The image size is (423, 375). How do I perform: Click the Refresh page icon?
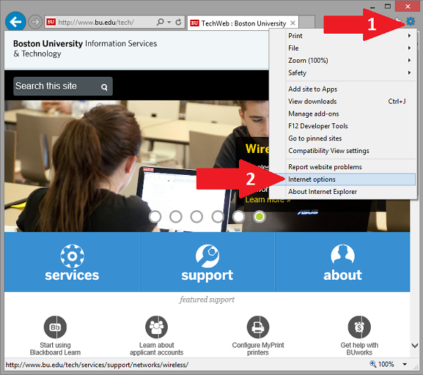coord(178,22)
